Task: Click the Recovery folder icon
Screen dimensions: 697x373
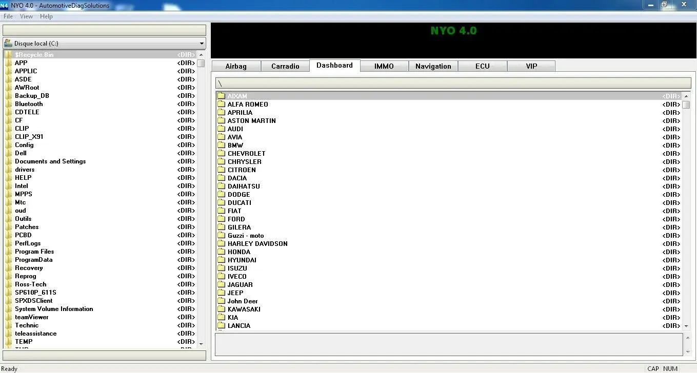Action: tap(8, 268)
